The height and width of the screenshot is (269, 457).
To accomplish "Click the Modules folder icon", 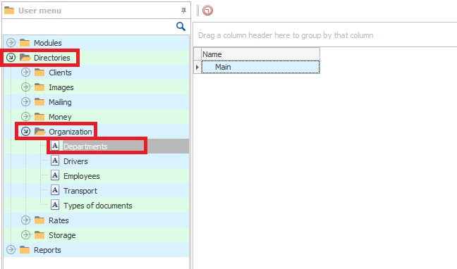I will pyautogui.click(x=25, y=43).
